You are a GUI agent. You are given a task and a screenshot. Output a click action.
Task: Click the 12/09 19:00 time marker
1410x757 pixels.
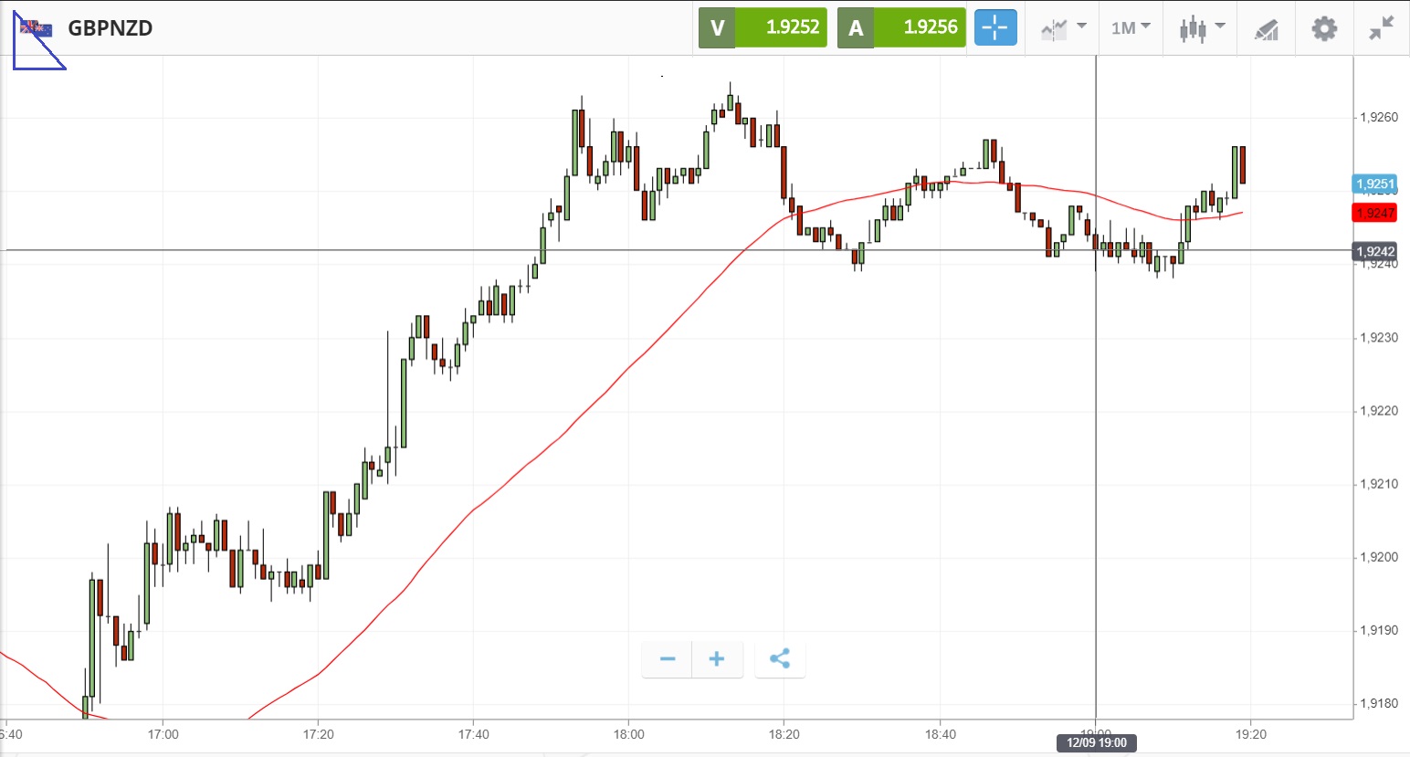point(1096,742)
